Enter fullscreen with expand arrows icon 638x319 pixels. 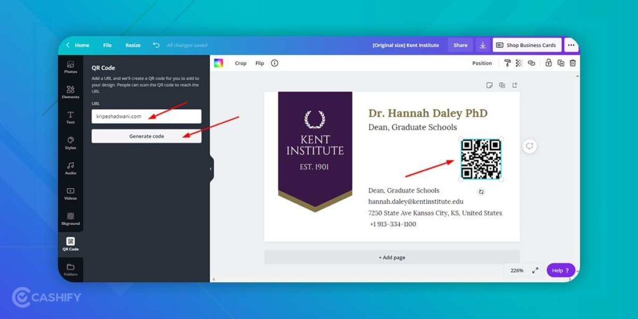coord(535,270)
